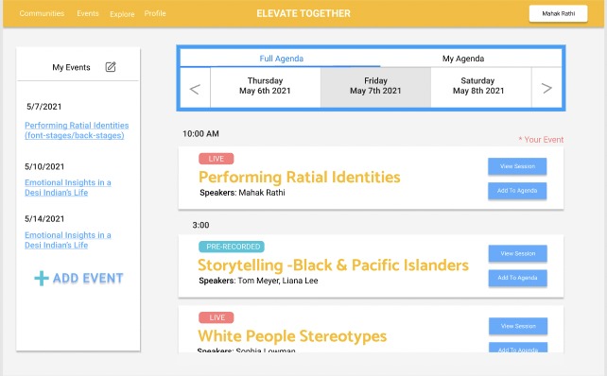Click Speakers: Mahak Rathi line
The width and height of the screenshot is (607, 376).
click(x=242, y=193)
